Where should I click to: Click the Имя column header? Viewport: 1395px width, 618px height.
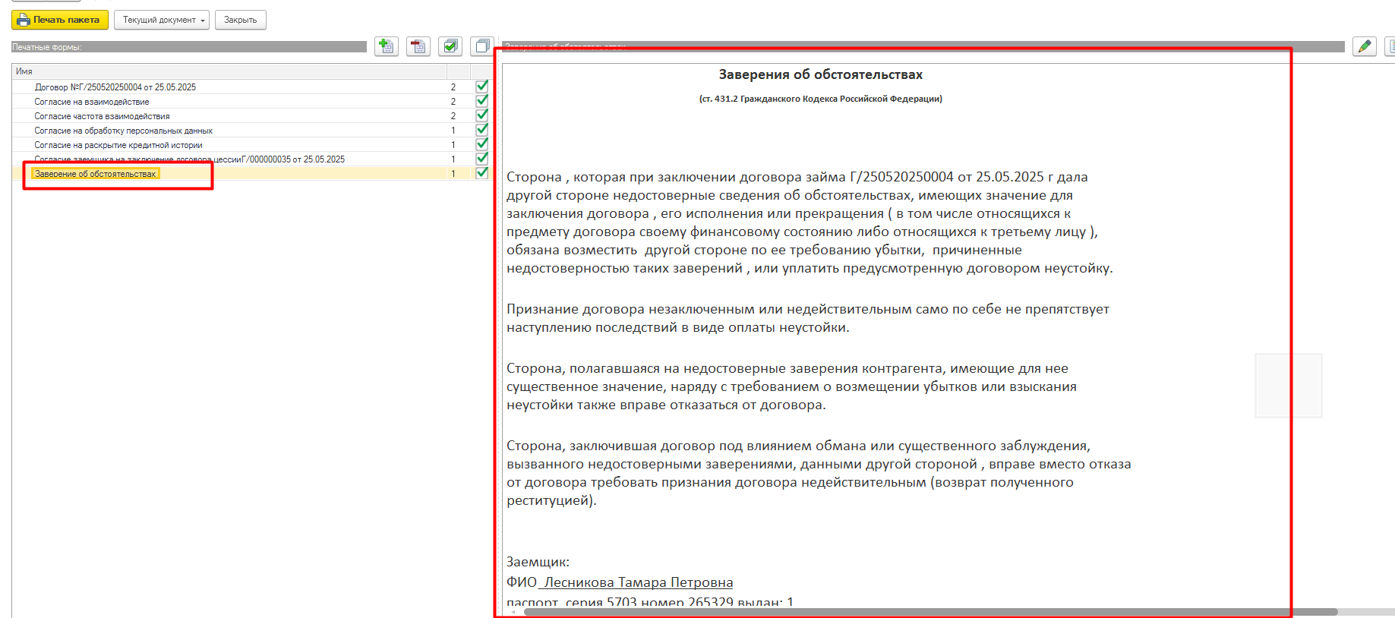229,71
